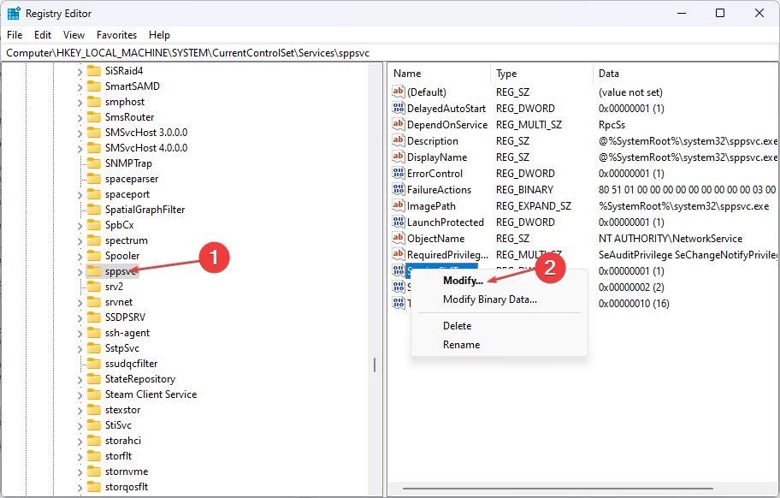Expand the SiSRaid4 key
This screenshot has height=498, width=780.
click(x=80, y=72)
